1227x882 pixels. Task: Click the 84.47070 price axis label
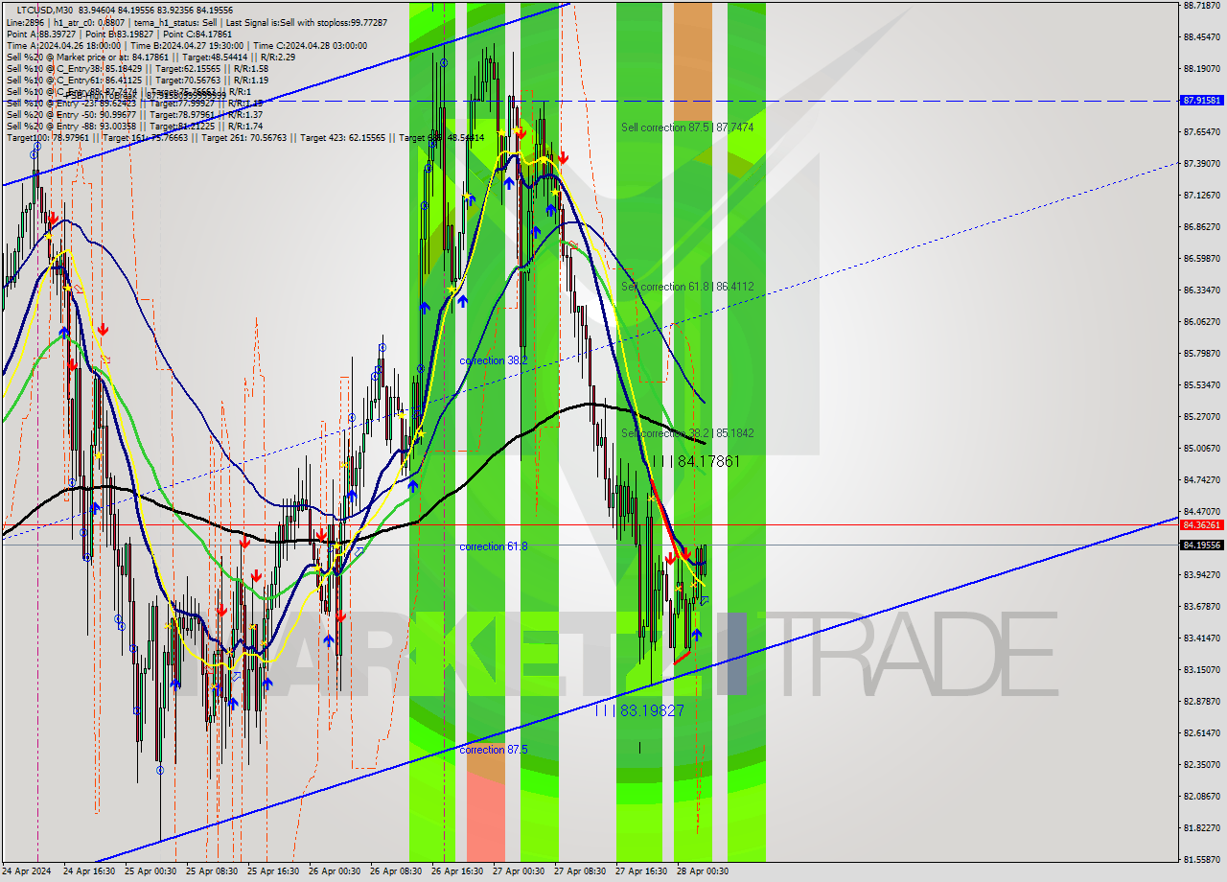pos(1201,511)
